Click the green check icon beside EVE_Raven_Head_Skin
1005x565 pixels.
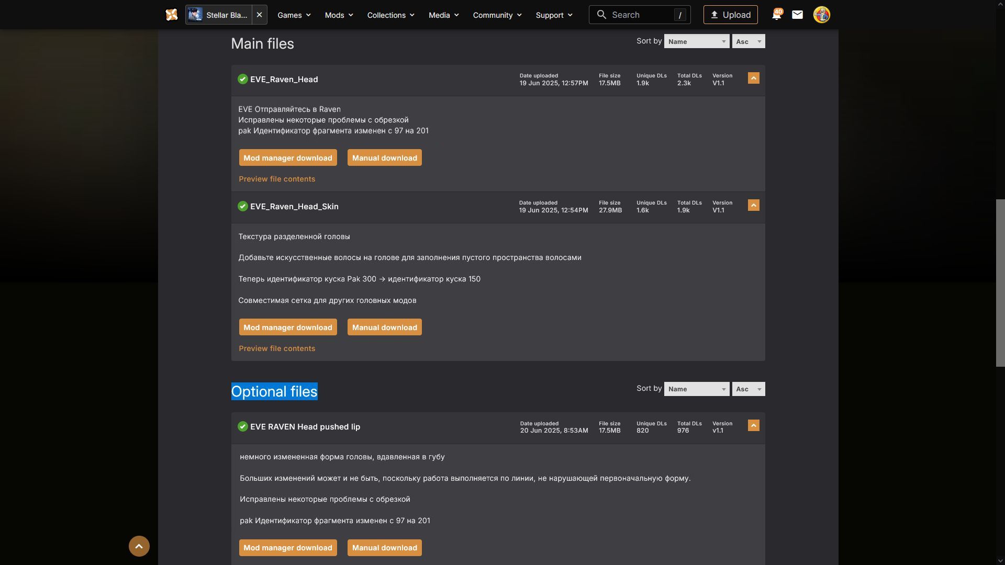coord(242,206)
